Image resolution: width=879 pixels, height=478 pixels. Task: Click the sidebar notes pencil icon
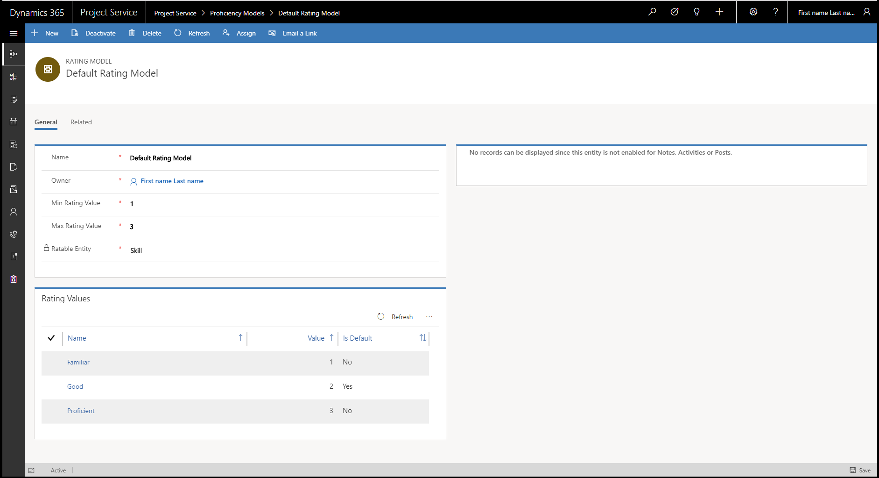pos(14,99)
